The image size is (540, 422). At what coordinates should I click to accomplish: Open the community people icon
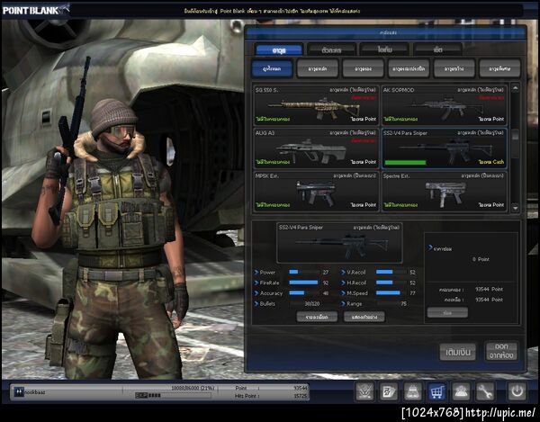(461, 391)
